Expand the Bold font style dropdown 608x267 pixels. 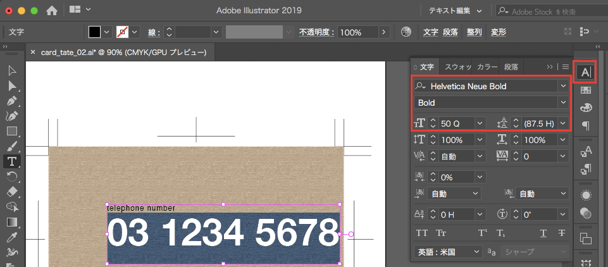pyautogui.click(x=562, y=102)
